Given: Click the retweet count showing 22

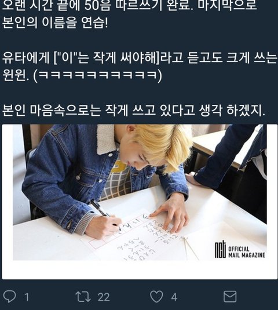Looking at the screenshot, I should (x=104, y=297).
